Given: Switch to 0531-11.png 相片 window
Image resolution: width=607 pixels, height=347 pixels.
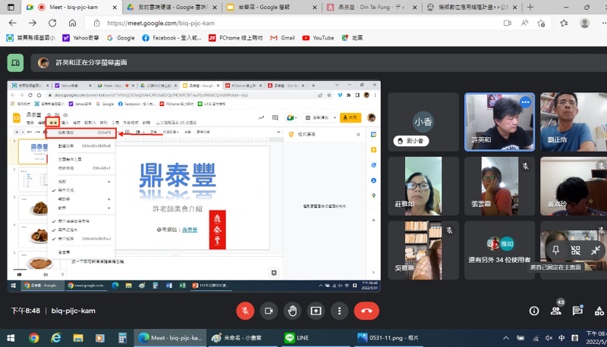Looking at the screenshot, I should pos(388,338).
